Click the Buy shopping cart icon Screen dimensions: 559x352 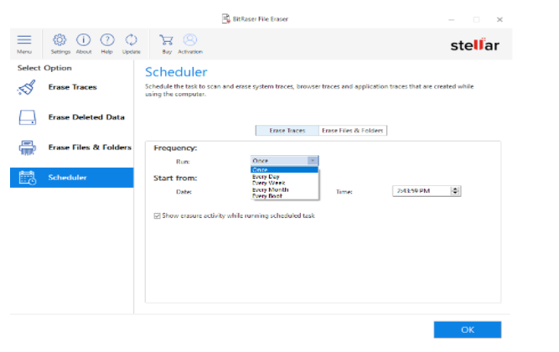click(x=166, y=39)
